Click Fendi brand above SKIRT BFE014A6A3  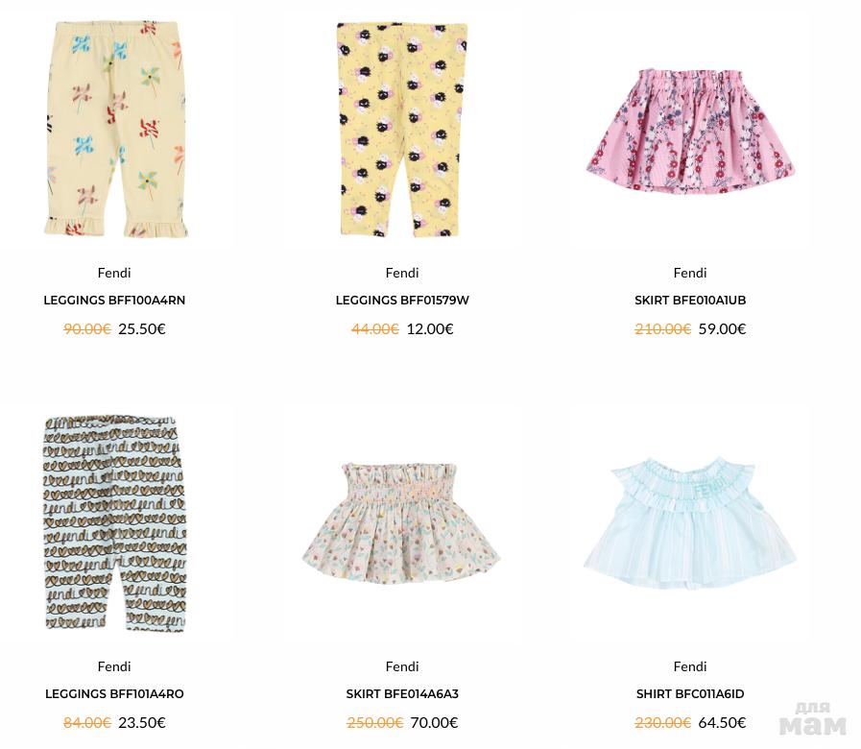pos(402,666)
